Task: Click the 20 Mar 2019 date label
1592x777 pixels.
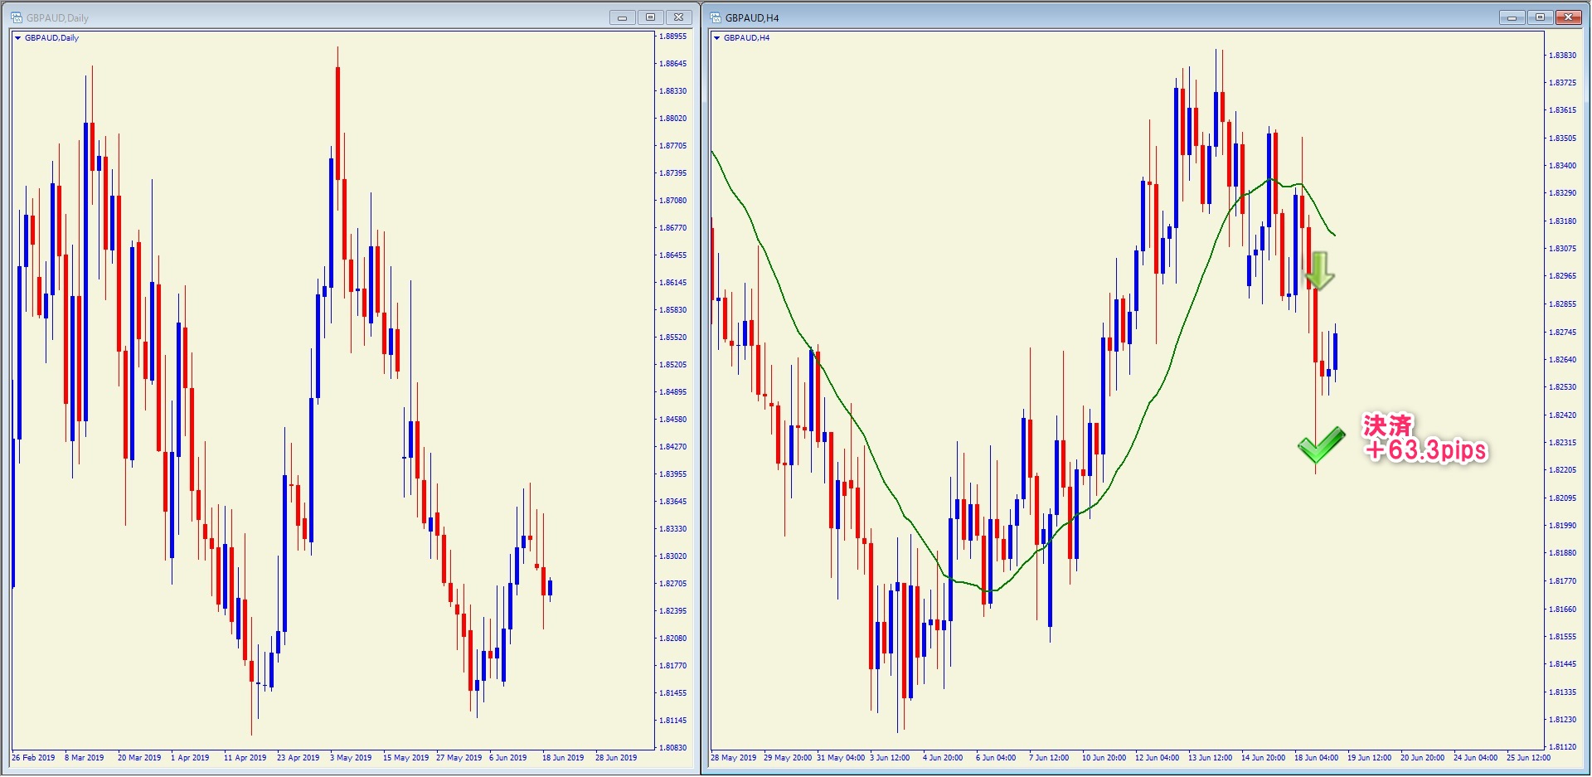Action: coord(139,758)
